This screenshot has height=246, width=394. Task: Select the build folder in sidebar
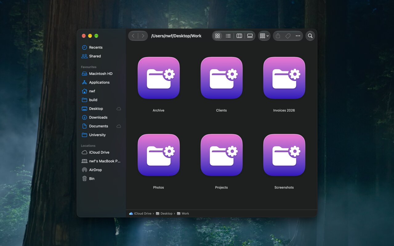(101, 100)
